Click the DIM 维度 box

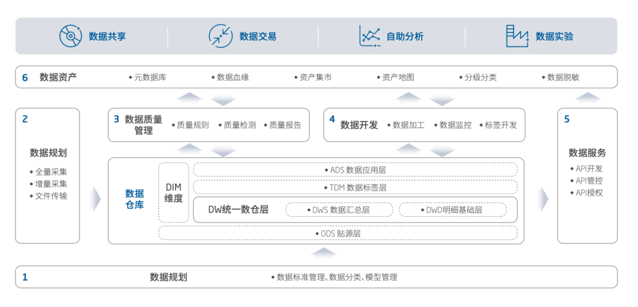coord(174,192)
